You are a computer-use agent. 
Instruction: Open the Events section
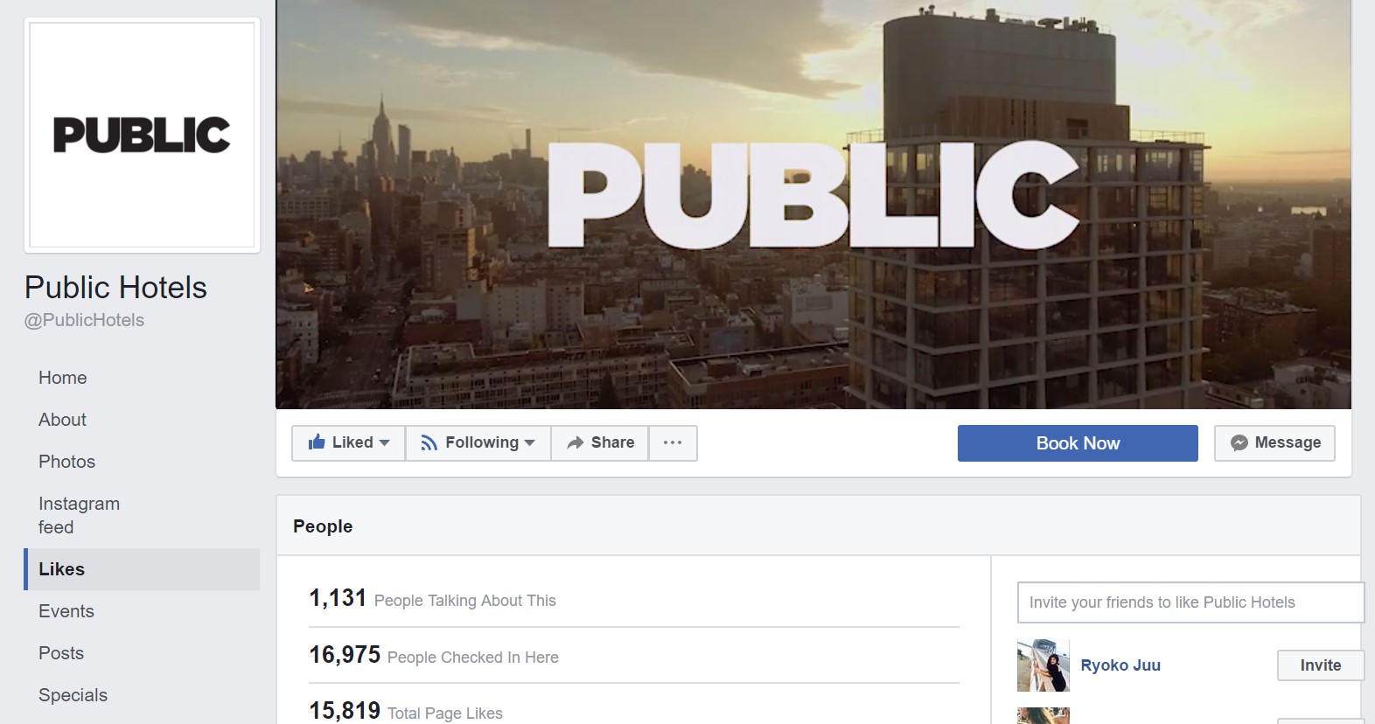tap(66, 611)
